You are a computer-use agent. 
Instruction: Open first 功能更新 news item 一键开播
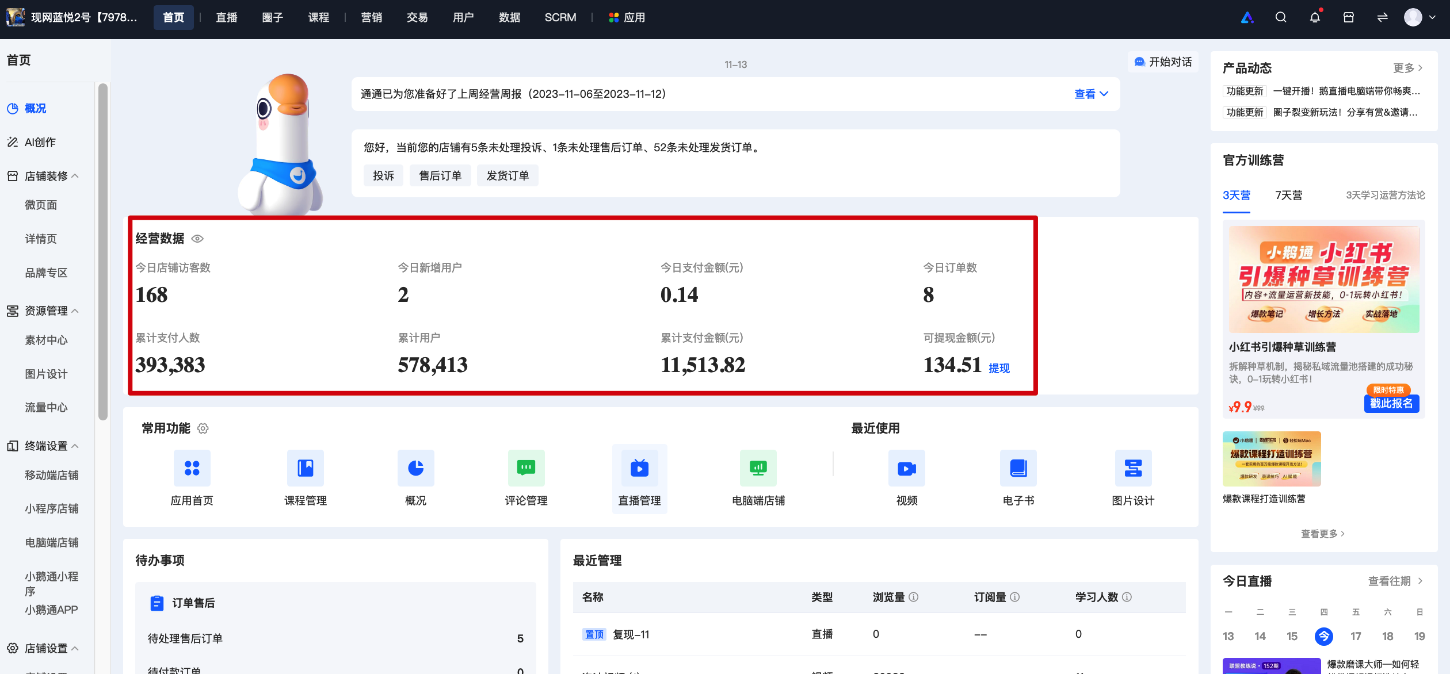(1322, 91)
